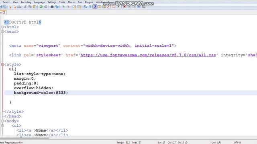Click the Cut (scissors) toolbar icon

click(25, 7)
